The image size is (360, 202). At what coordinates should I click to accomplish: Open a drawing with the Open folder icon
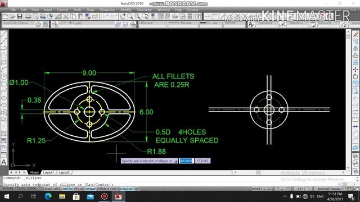tap(12, 16)
